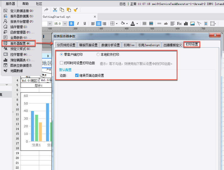Image resolution: width=224 pixels, height=170 pixels.
Task: Open 服务器配置 menu entry
Action: [19, 43]
